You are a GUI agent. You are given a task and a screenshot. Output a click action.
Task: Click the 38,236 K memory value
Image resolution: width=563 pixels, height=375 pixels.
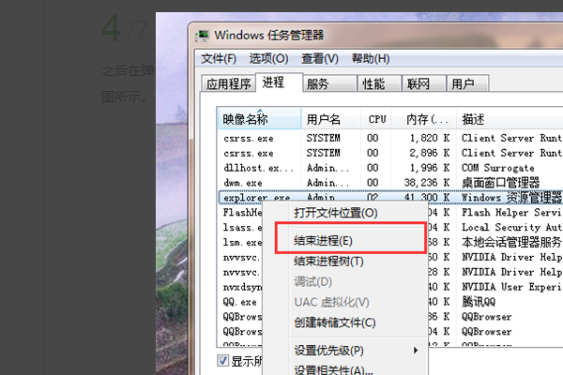pos(427,183)
